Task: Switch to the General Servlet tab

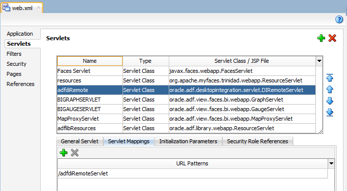Action: (x=80, y=141)
